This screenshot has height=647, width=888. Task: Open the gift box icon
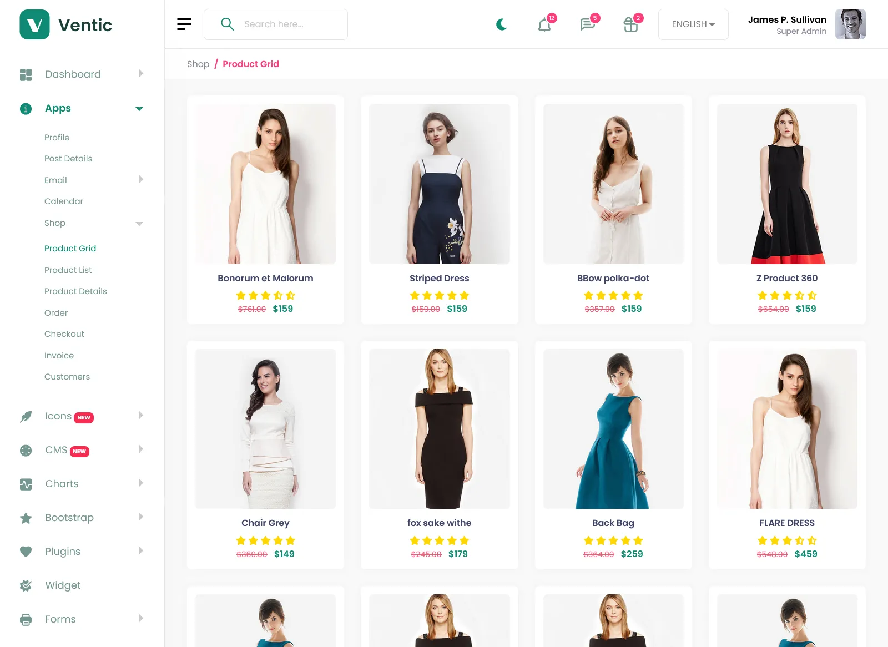pyautogui.click(x=630, y=24)
